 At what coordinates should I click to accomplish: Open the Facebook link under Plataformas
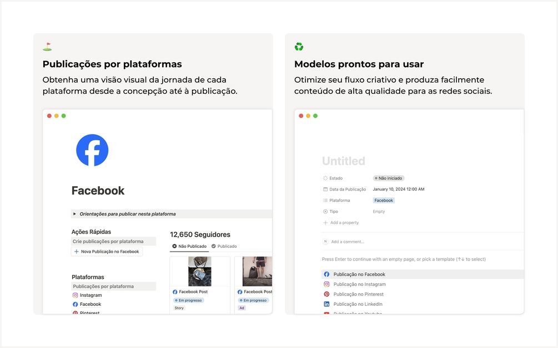click(x=91, y=304)
